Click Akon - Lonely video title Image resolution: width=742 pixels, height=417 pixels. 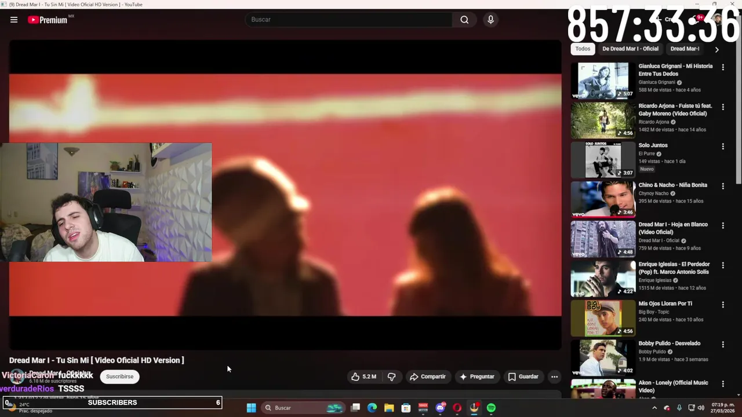tap(673, 386)
